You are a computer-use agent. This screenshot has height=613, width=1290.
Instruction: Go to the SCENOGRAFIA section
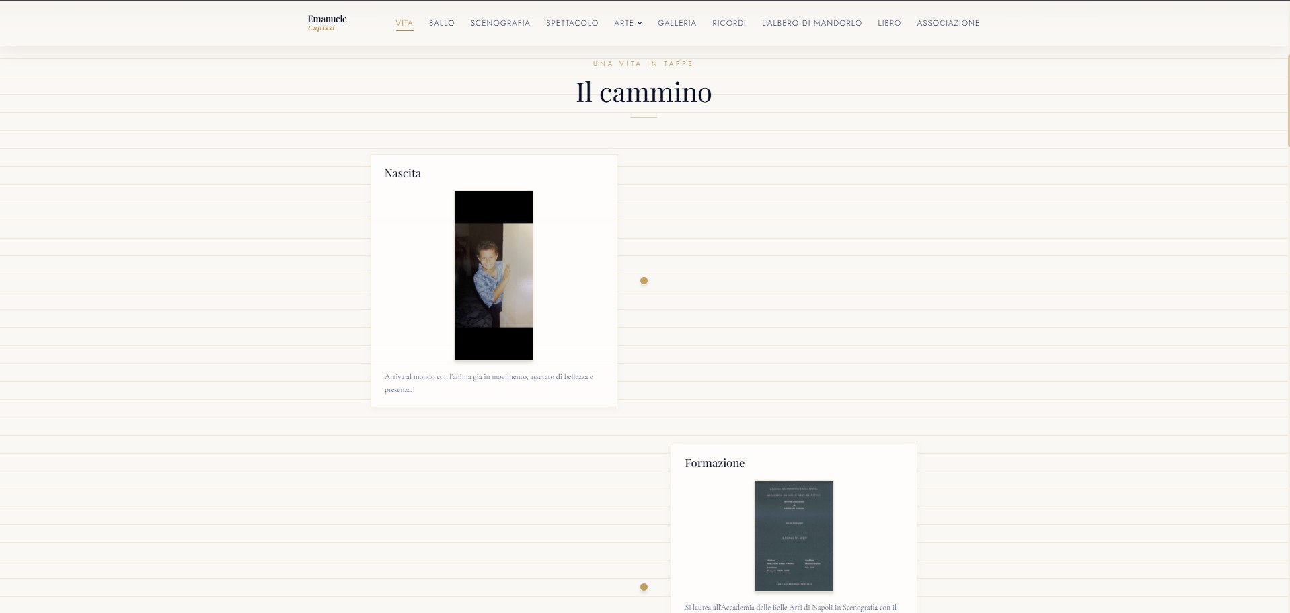tap(500, 23)
